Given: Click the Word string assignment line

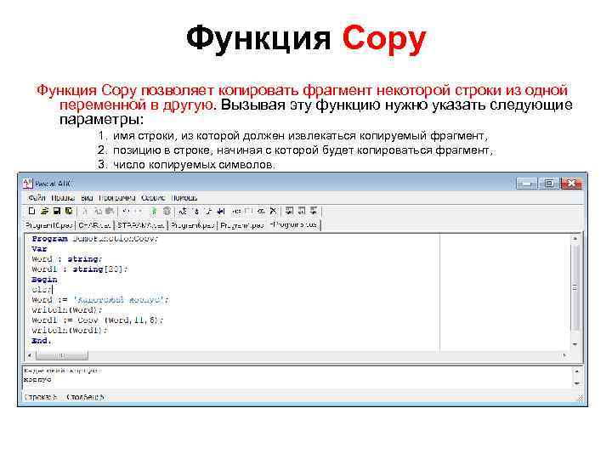Looking at the screenshot, I should click(x=100, y=300).
